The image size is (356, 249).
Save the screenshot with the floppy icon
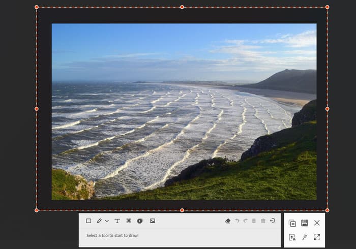coord(305,223)
